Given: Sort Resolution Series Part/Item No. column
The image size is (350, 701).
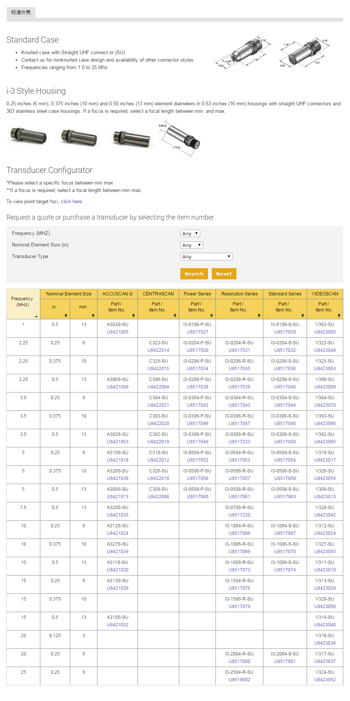Looking at the screenshot, I should 259,316.
